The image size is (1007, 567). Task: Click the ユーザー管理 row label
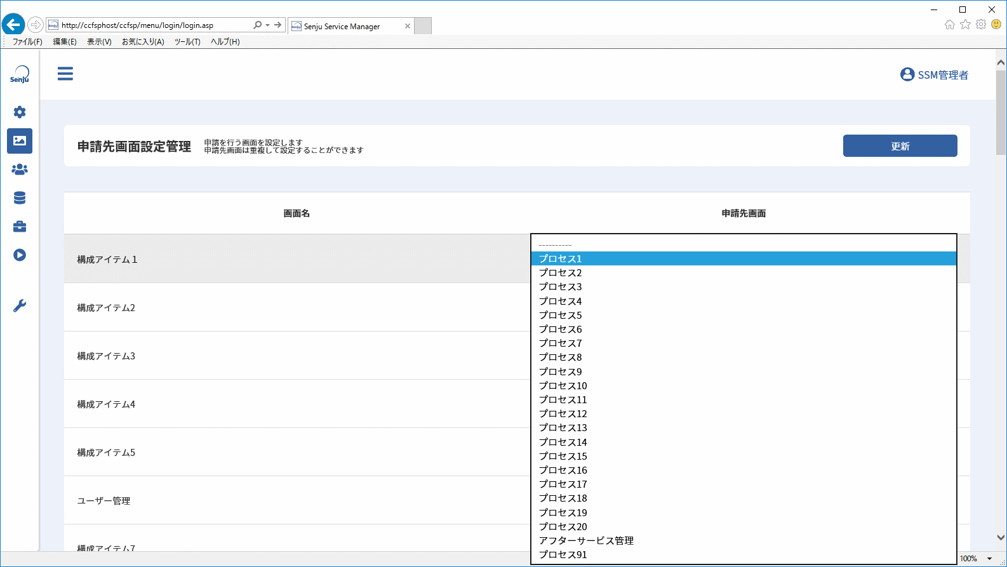(103, 501)
